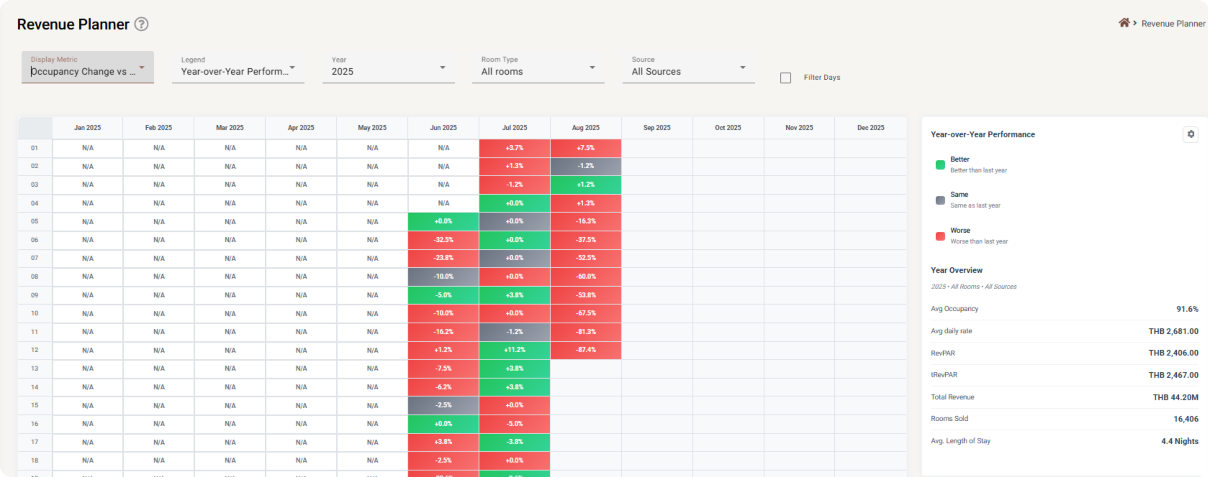Select the Aug 2025 column header

(x=586, y=128)
